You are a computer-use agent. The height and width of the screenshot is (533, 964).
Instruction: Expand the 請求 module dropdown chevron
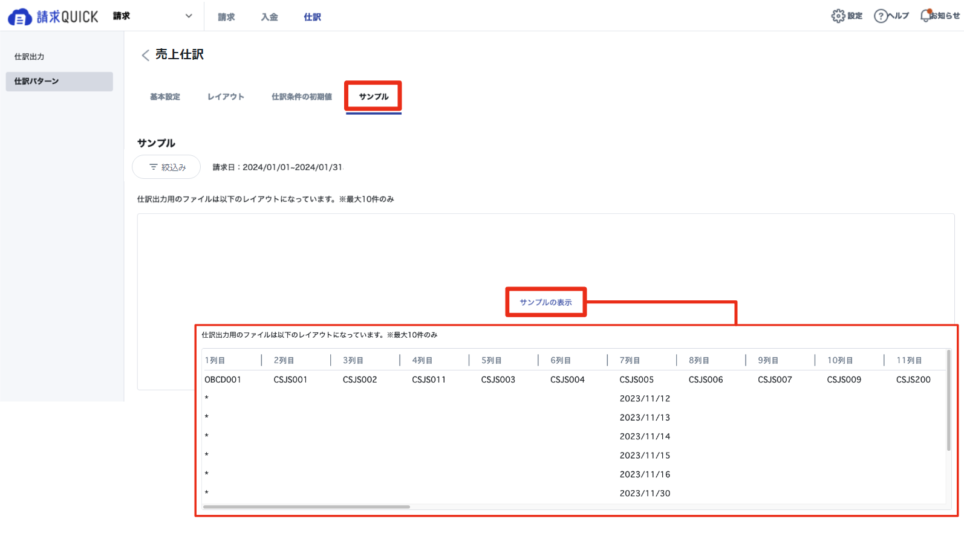click(x=189, y=16)
